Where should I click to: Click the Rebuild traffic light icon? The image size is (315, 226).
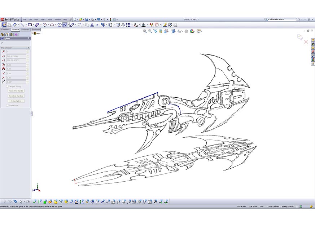(x=110, y=19)
